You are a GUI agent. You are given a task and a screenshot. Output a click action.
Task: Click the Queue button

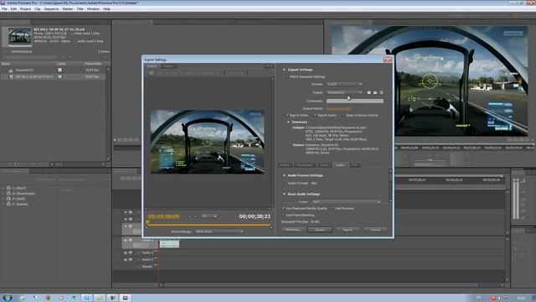pos(320,230)
